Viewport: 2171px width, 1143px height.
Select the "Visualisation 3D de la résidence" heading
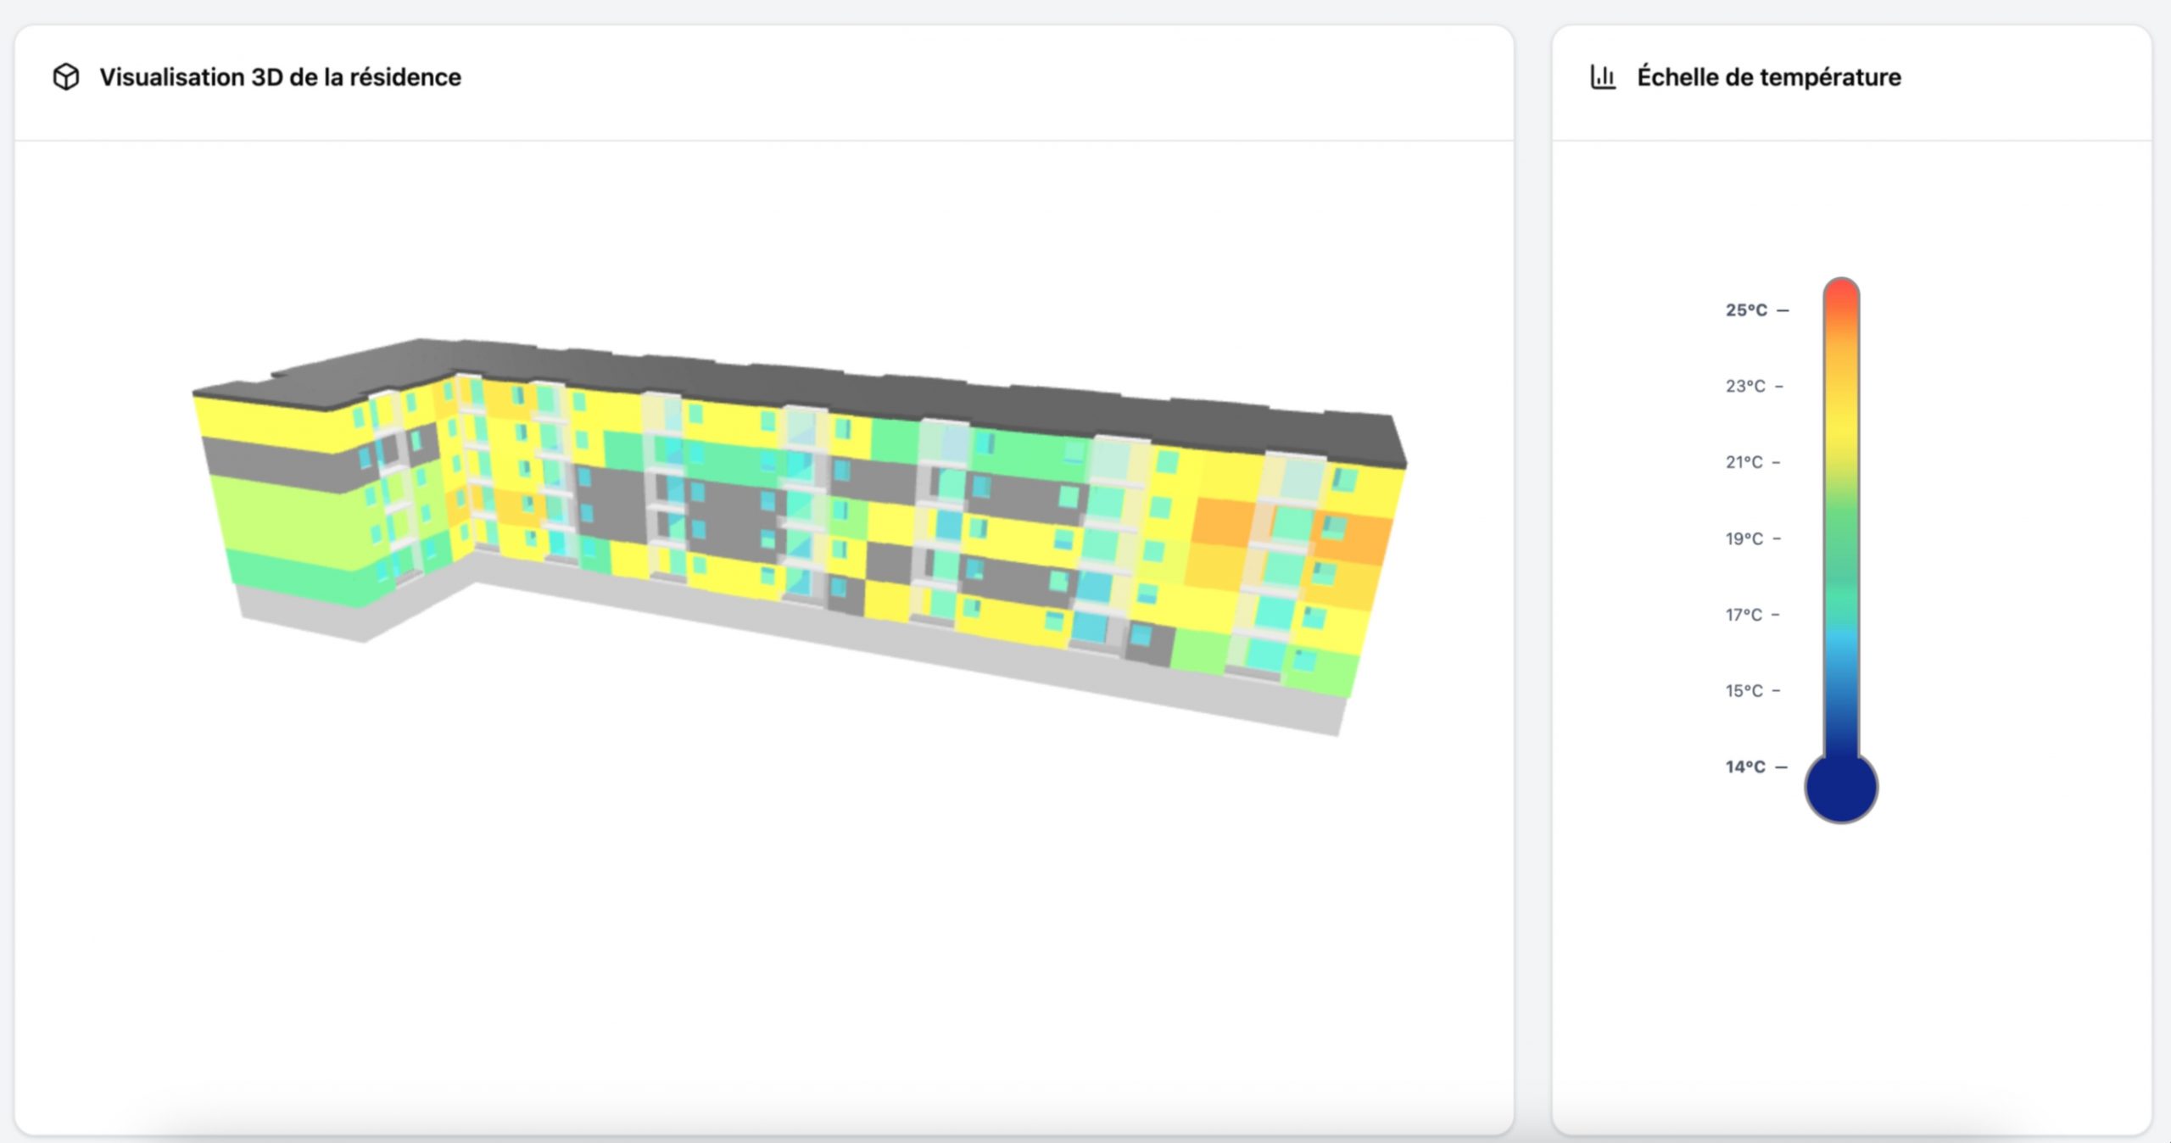click(280, 77)
